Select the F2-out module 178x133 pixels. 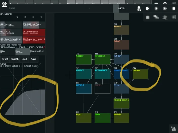121,59
